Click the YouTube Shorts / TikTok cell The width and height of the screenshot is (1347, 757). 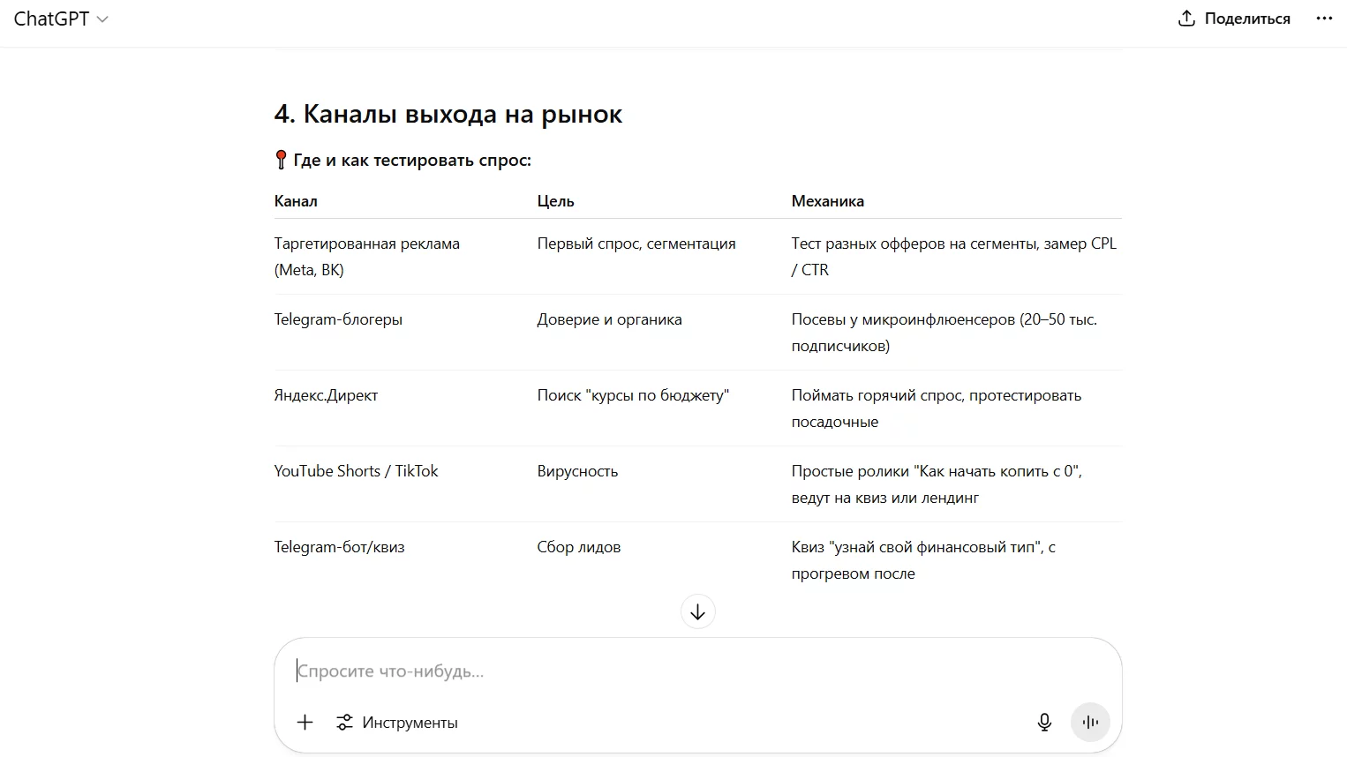(356, 471)
